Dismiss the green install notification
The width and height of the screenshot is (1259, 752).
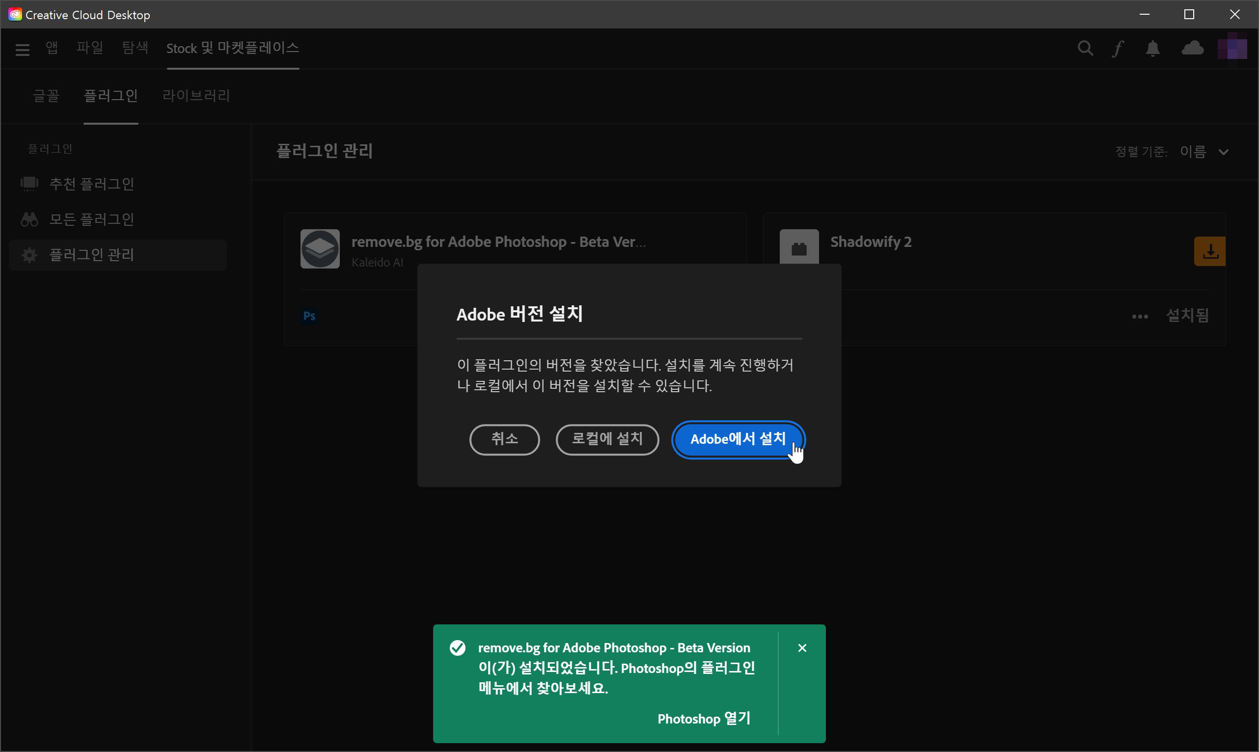[x=802, y=647]
